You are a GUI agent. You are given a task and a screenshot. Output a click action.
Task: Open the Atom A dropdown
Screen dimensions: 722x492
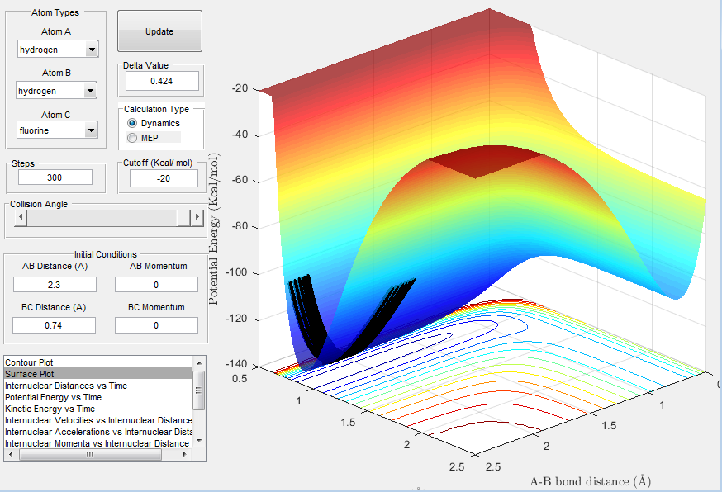click(91, 50)
